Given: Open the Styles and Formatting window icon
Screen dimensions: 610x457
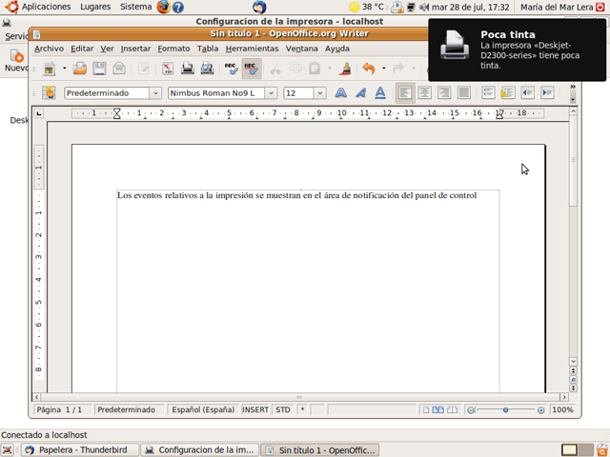Looking at the screenshot, I should (x=49, y=93).
